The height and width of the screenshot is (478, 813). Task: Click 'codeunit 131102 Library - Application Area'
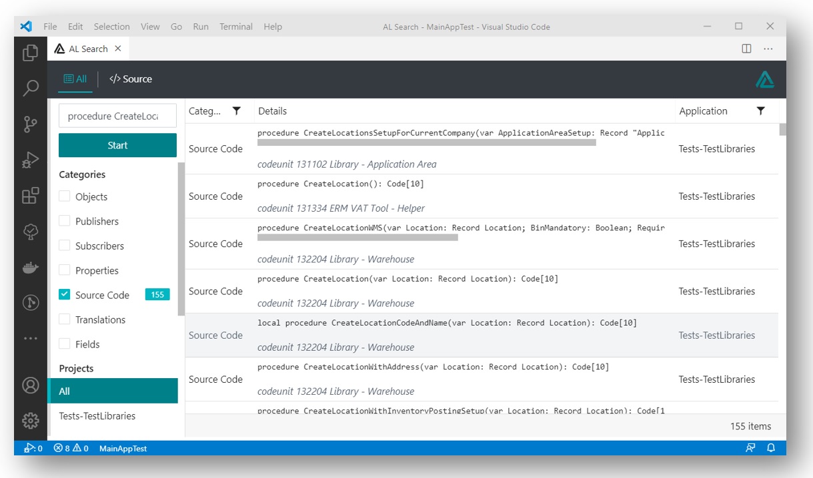click(347, 164)
